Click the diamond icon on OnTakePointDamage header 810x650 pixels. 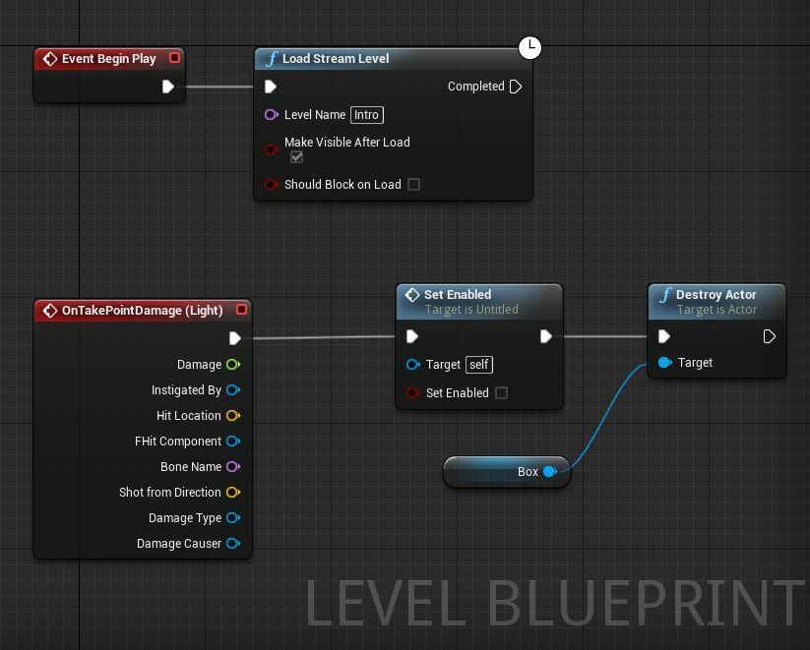[x=51, y=310]
